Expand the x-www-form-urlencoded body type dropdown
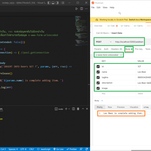This screenshot has width=151, height=151. click(109, 55)
